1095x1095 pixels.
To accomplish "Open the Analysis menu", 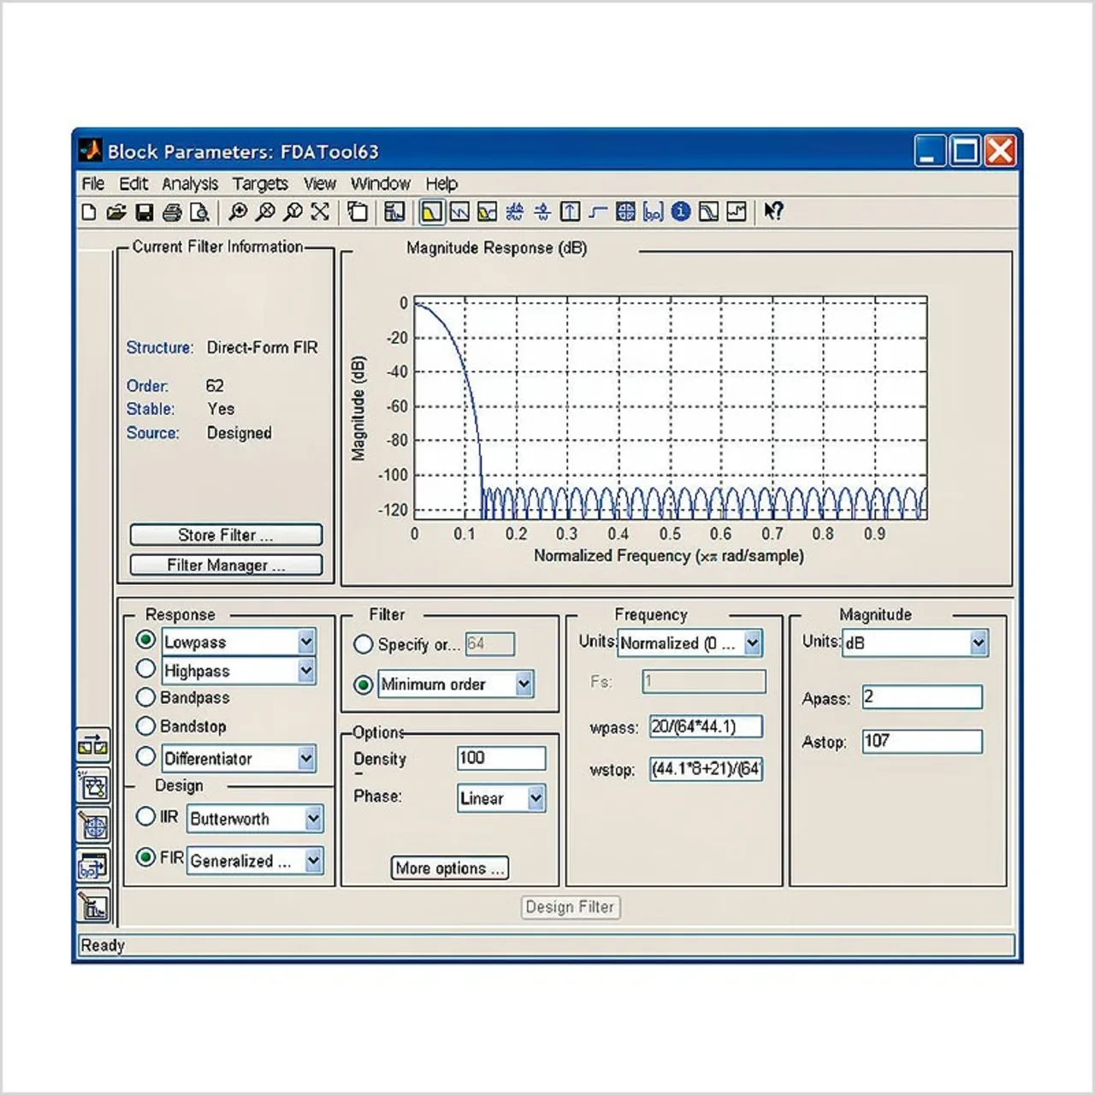I will point(190,184).
